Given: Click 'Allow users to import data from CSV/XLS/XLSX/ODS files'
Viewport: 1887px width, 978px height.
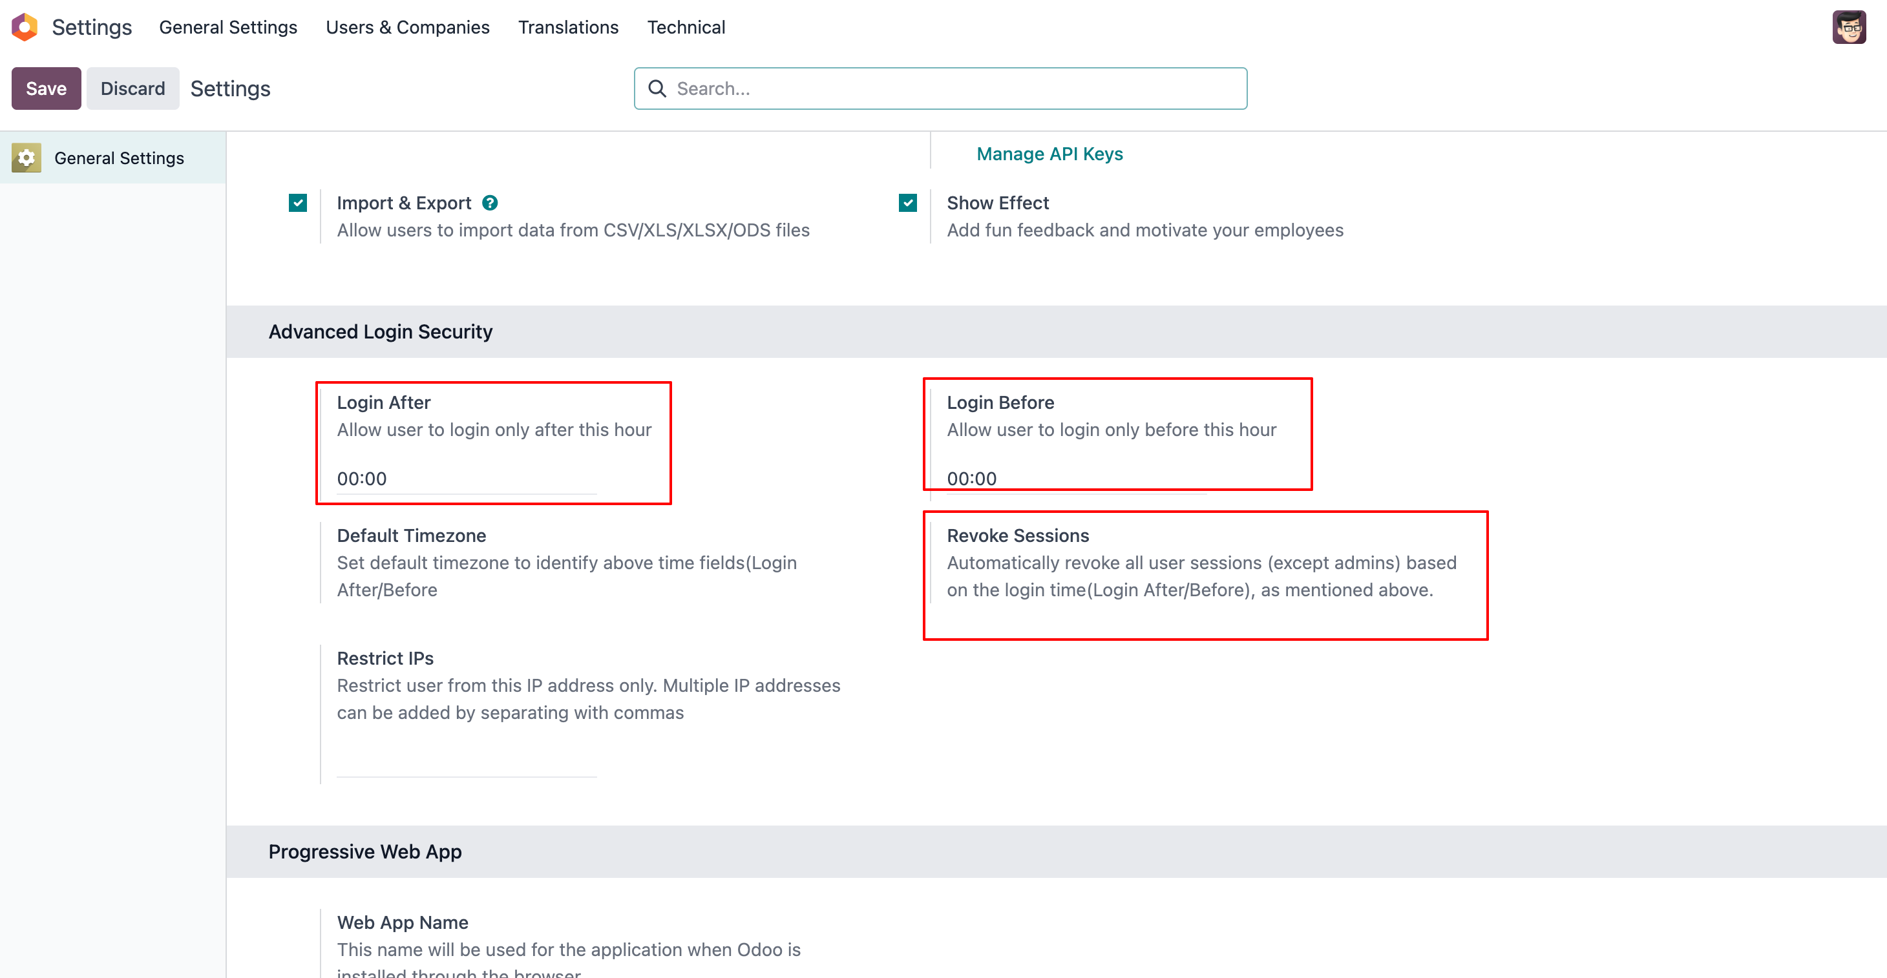Looking at the screenshot, I should tap(573, 230).
